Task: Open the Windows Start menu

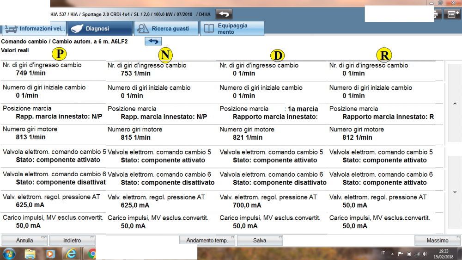Action: [x=9, y=254]
